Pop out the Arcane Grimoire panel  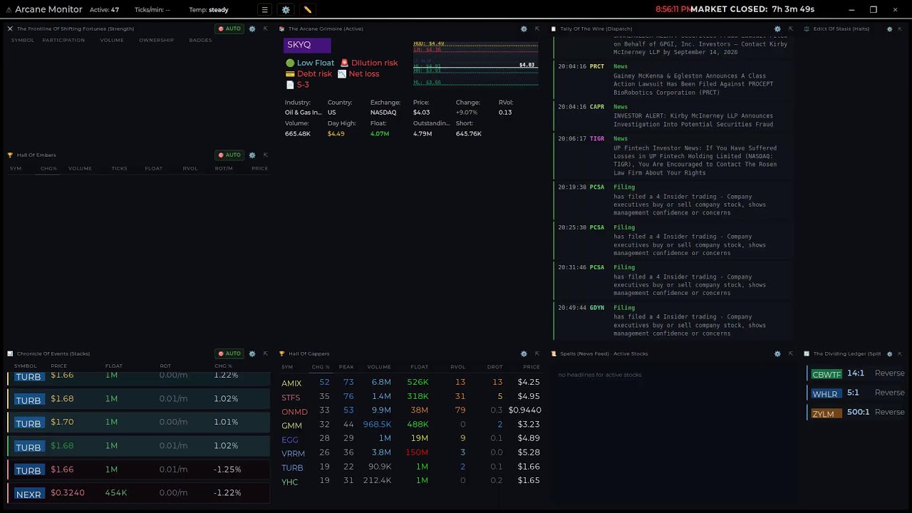click(x=537, y=28)
